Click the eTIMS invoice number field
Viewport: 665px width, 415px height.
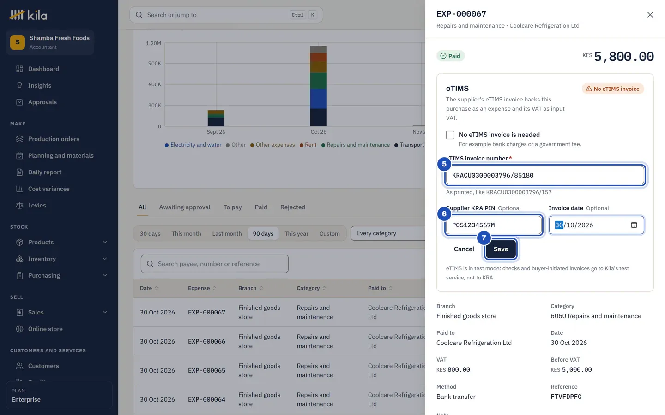tap(545, 175)
